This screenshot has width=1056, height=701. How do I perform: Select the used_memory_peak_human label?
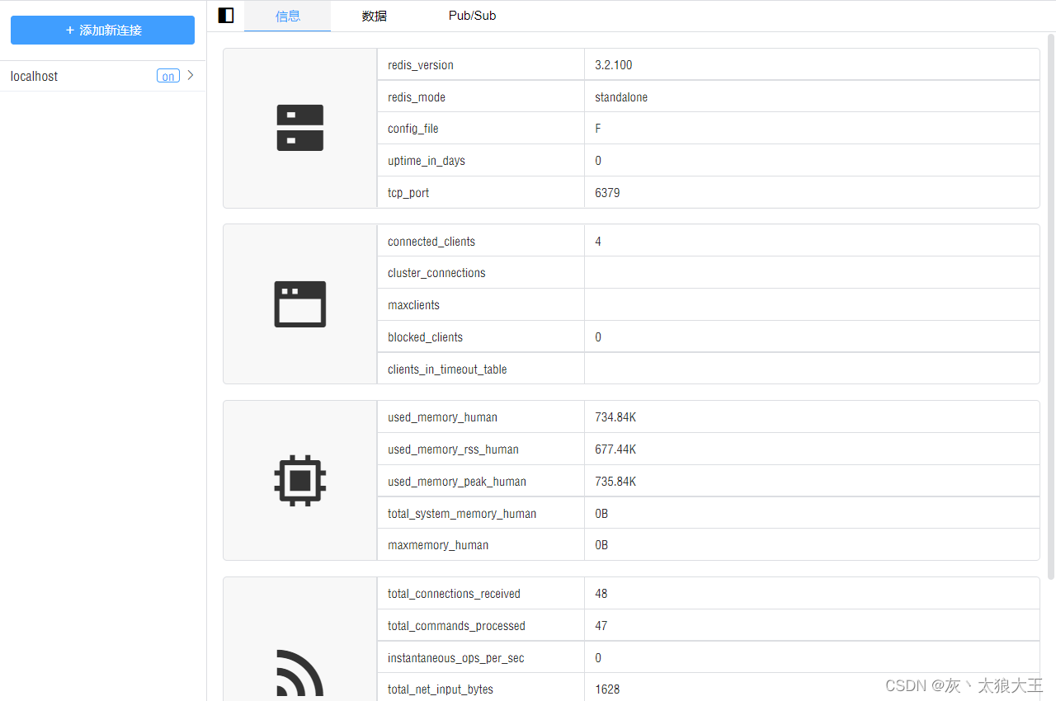click(x=457, y=482)
